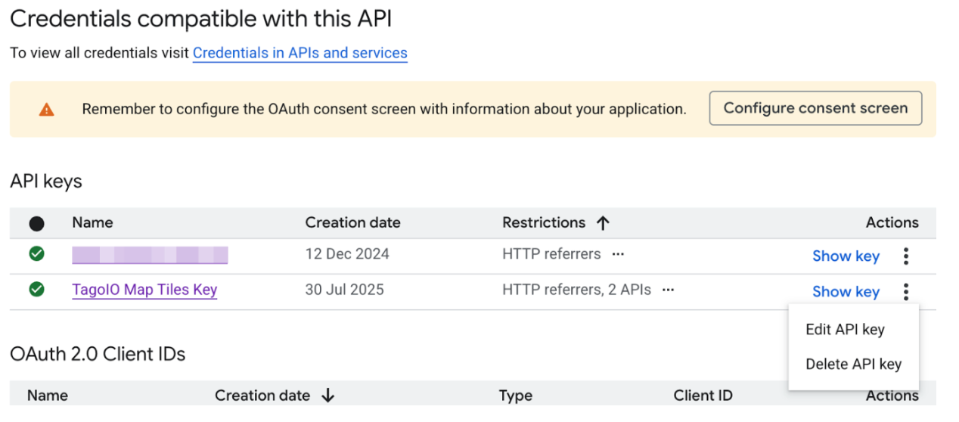The width and height of the screenshot is (959, 422).
Task: Click the Name column header in API keys
Action: coord(92,222)
